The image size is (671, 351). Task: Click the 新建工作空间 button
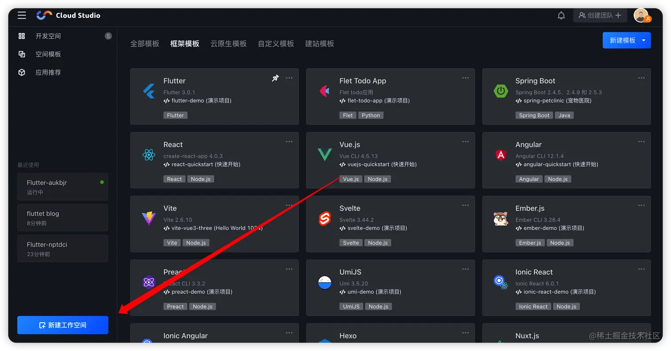click(63, 325)
